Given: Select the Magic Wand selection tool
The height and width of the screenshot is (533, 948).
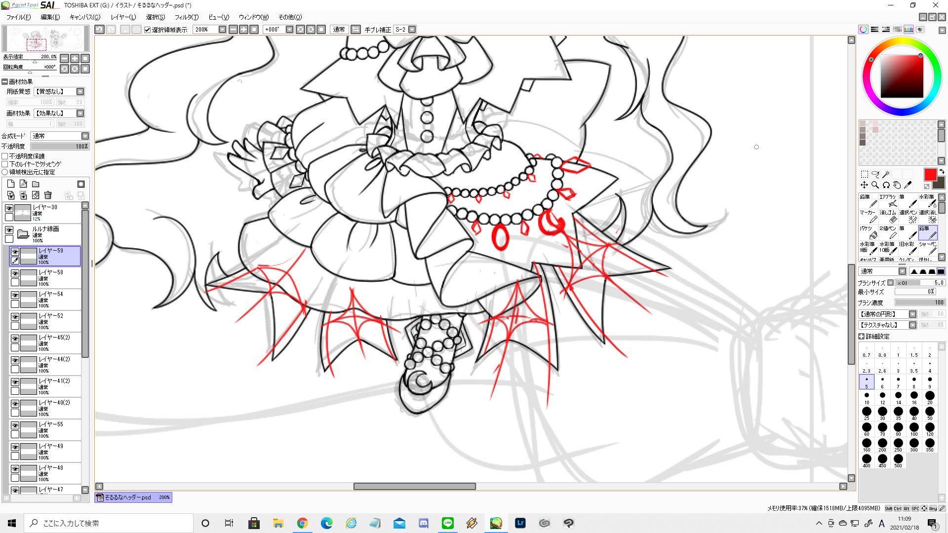Looking at the screenshot, I should [886, 174].
